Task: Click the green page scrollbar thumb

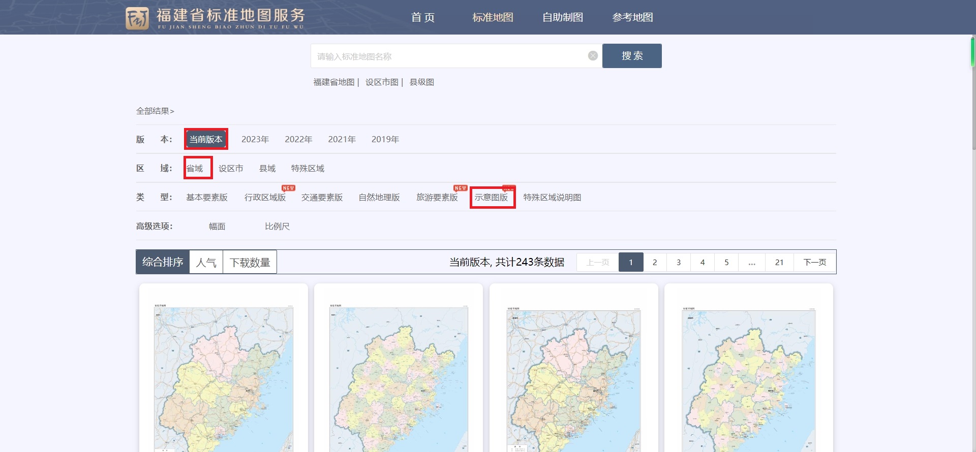Action: pos(972,52)
